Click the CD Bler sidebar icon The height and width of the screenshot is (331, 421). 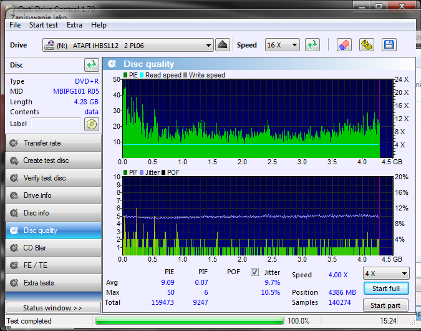[14, 248]
